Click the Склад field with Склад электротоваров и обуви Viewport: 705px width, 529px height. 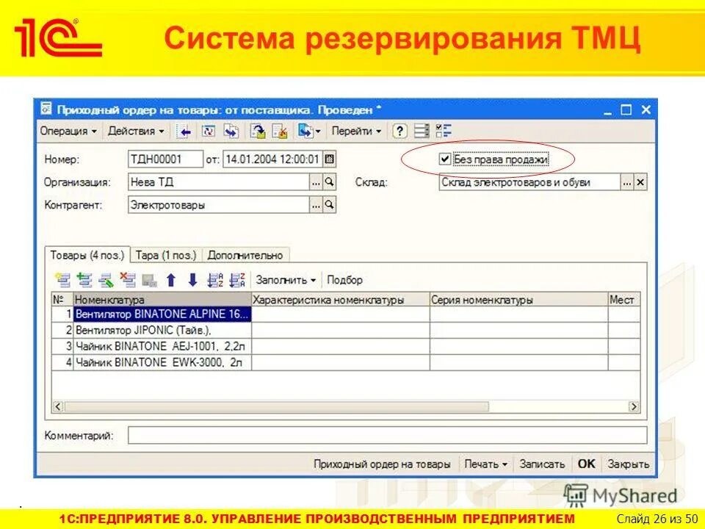click(530, 183)
